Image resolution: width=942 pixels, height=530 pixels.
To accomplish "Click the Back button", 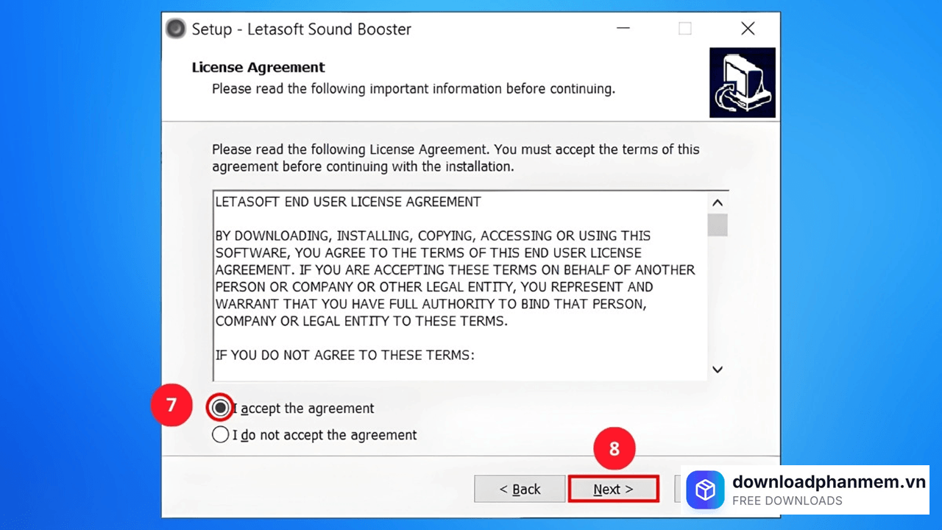I will point(520,489).
